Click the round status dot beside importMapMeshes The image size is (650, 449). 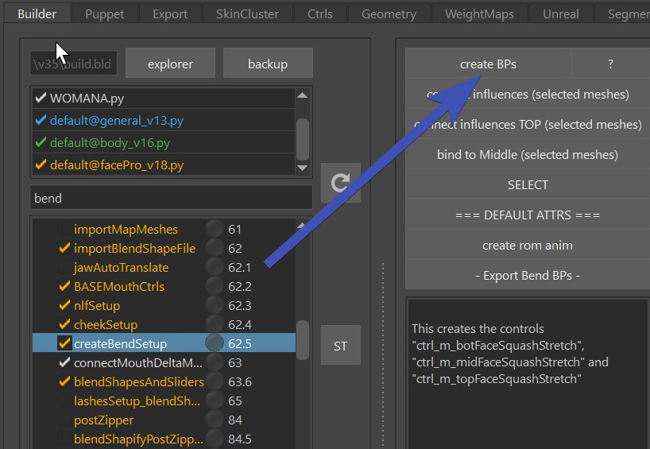[215, 229]
